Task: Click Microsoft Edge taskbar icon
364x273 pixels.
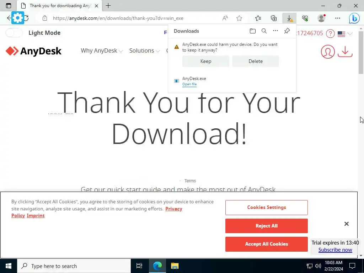Action: click(x=157, y=266)
